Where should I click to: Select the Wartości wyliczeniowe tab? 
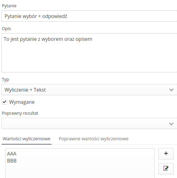click(x=27, y=139)
